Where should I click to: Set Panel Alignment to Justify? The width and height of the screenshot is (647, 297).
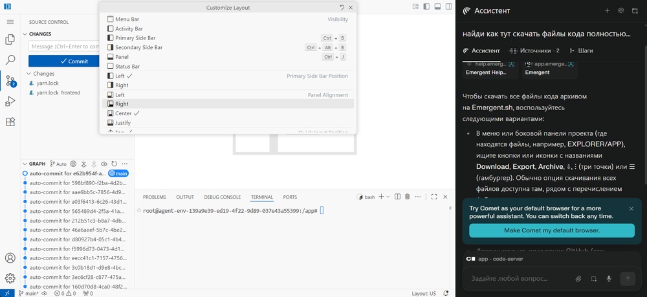pos(228,123)
